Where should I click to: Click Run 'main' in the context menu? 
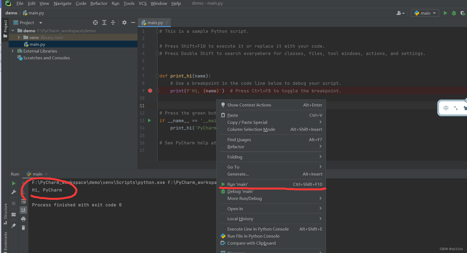click(237, 184)
